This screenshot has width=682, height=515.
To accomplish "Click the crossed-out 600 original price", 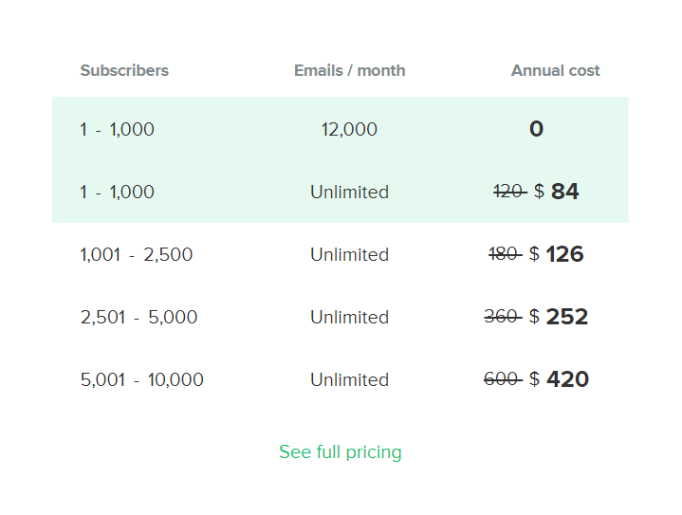I will pyautogui.click(x=502, y=380).
